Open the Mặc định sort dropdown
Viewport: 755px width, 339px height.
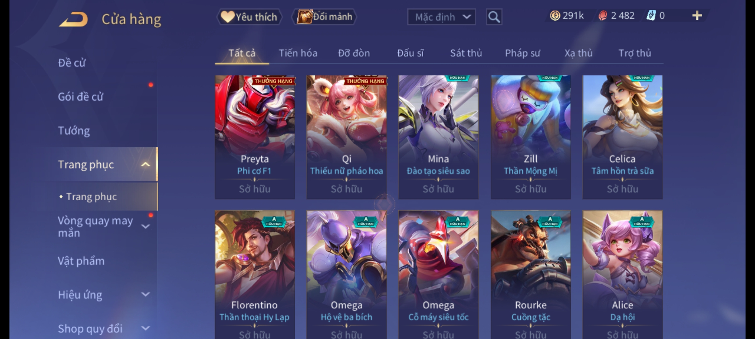441,17
